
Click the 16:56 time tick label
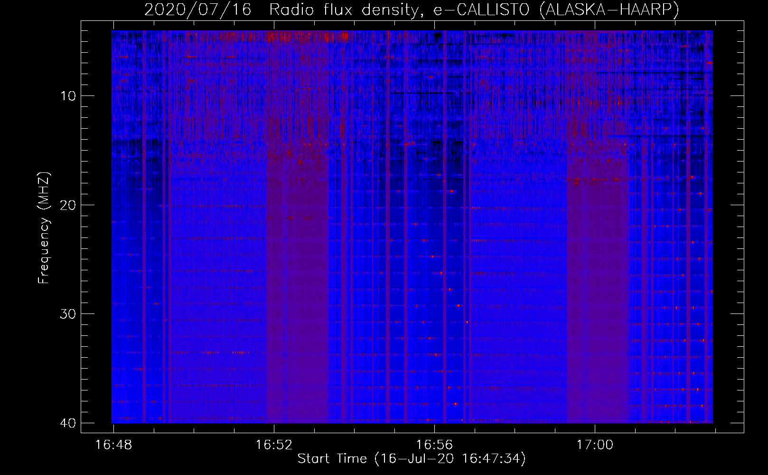tap(434, 445)
